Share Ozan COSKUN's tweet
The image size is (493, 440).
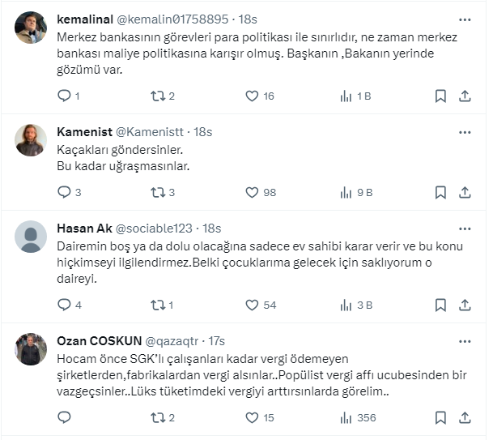(x=465, y=417)
